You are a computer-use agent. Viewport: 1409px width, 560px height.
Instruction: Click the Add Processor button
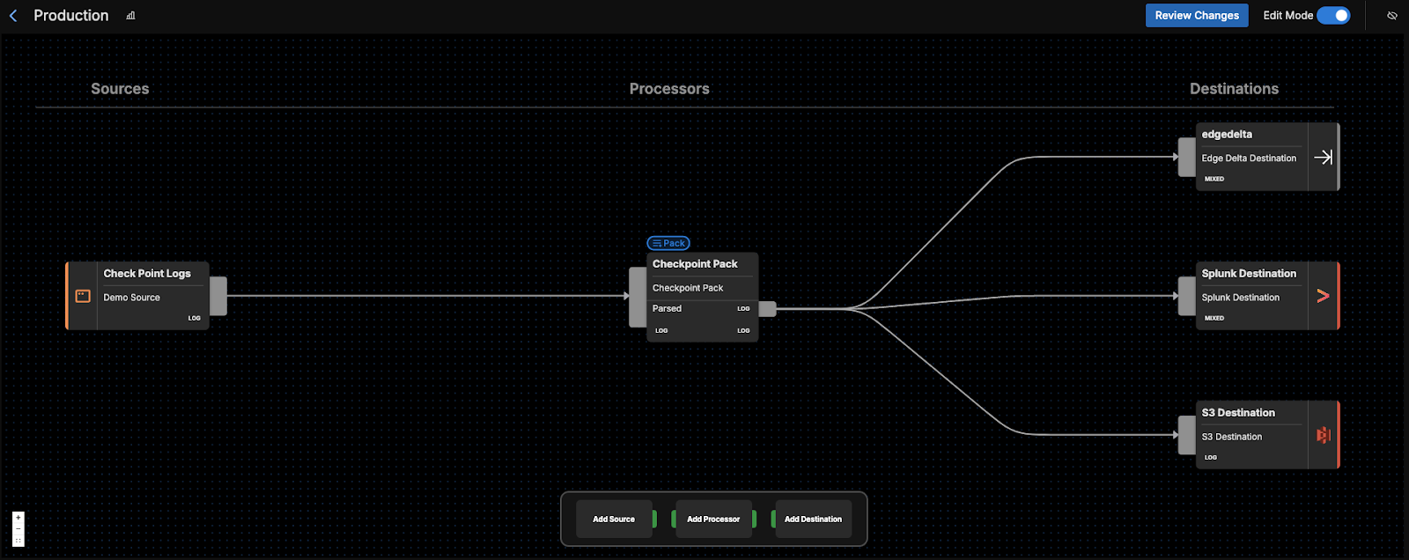(713, 519)
